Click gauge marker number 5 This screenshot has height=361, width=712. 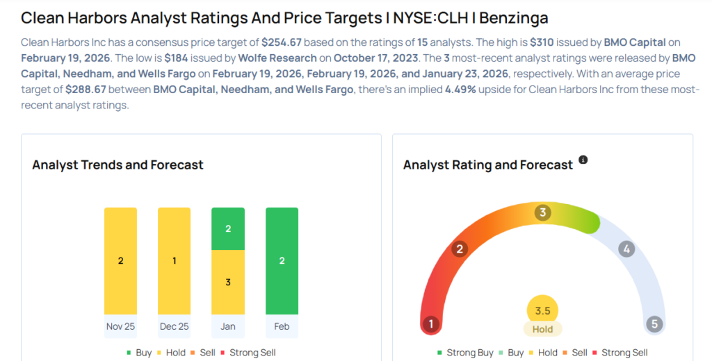click(654, 324)
